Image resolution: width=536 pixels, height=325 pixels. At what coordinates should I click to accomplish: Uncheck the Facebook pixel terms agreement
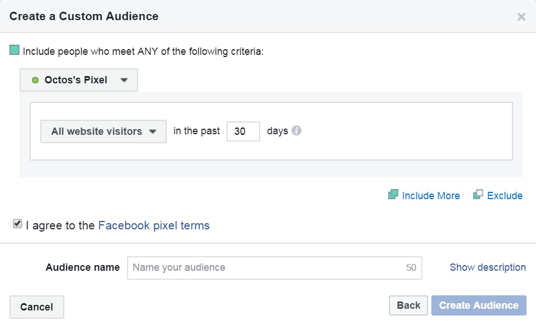pos(17,224)
